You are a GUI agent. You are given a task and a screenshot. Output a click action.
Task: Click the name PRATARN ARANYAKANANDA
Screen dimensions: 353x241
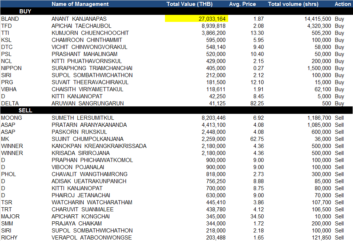[x=89, y=125]
